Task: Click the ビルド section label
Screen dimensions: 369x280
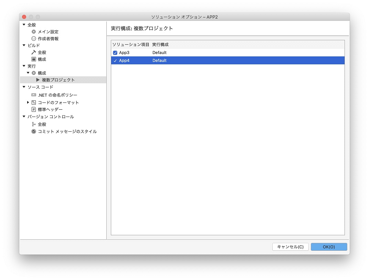Action: [x=34, y=45]
